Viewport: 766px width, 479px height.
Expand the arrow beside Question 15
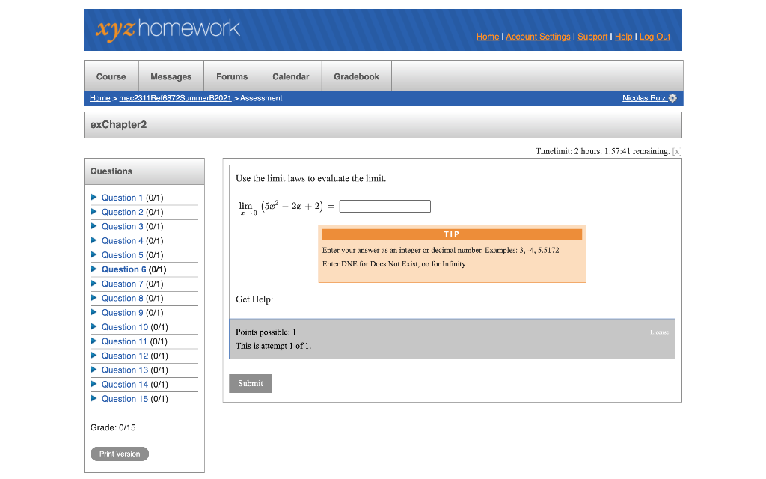(x=93, y=399)
